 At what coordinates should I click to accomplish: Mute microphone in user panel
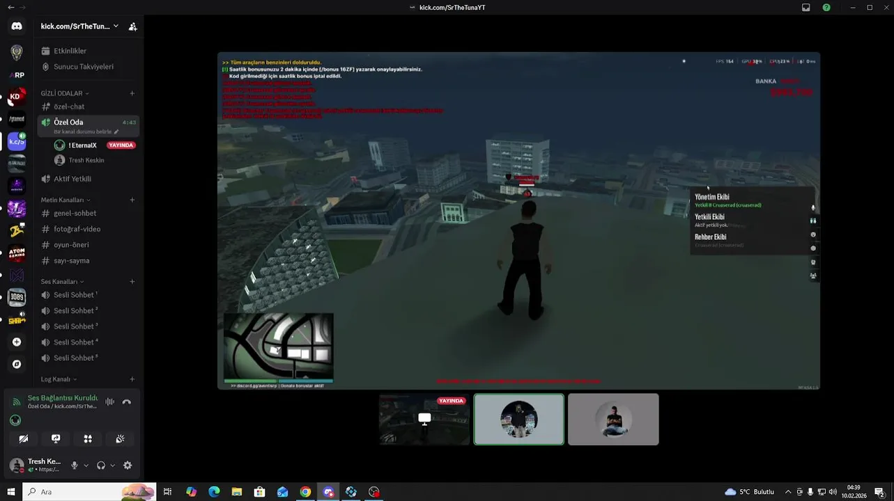75,466
